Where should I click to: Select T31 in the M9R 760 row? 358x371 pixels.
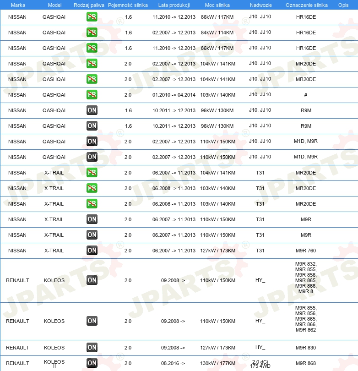coord(260,251)
